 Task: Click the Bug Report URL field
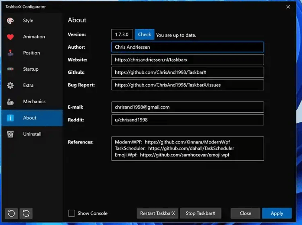coord(187,85)
